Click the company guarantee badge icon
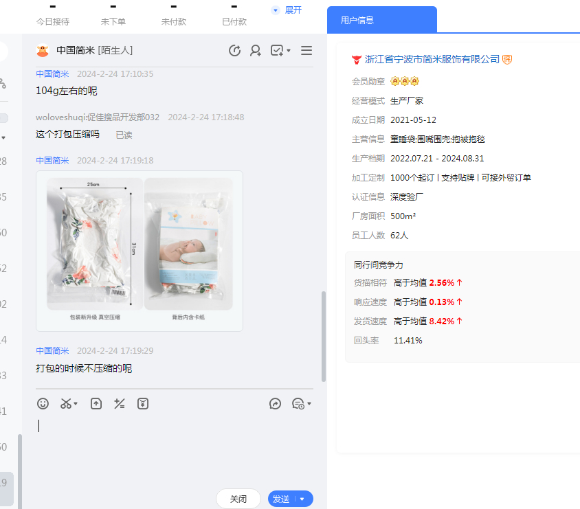580x509 pixels. [x=507, y=59]
